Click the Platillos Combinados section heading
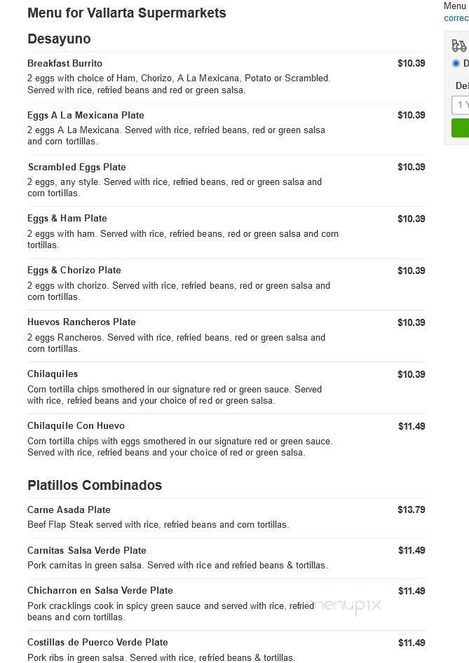Image resolution: width=469 pixels, height=663 pixels. pos(94,485)
